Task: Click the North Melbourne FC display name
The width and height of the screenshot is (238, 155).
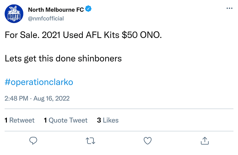Action: tap(56, 10)
